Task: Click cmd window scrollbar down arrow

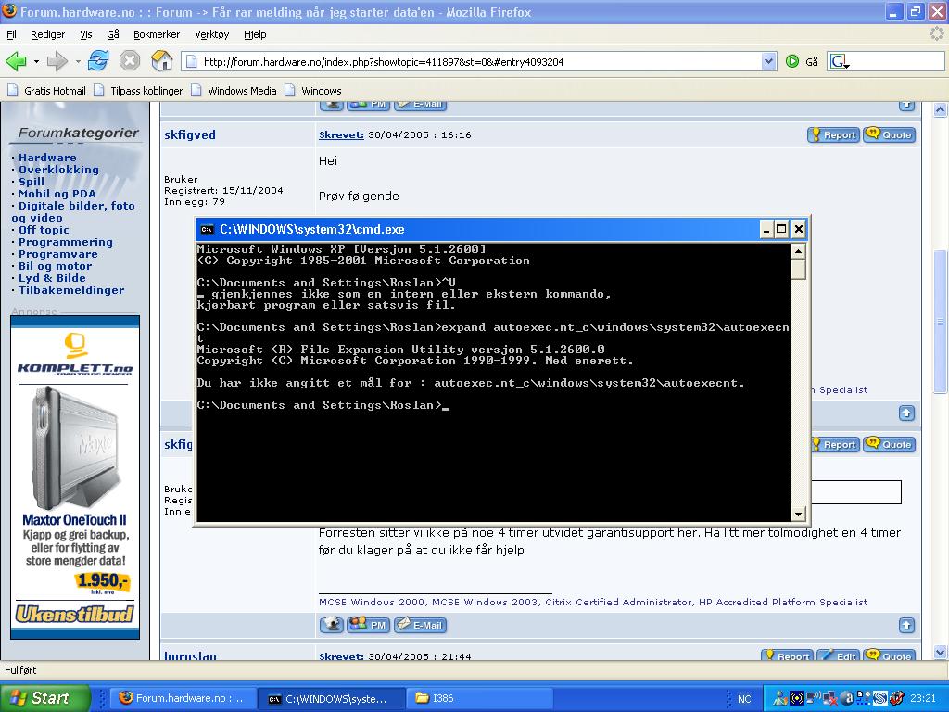Action: [798, 514]
